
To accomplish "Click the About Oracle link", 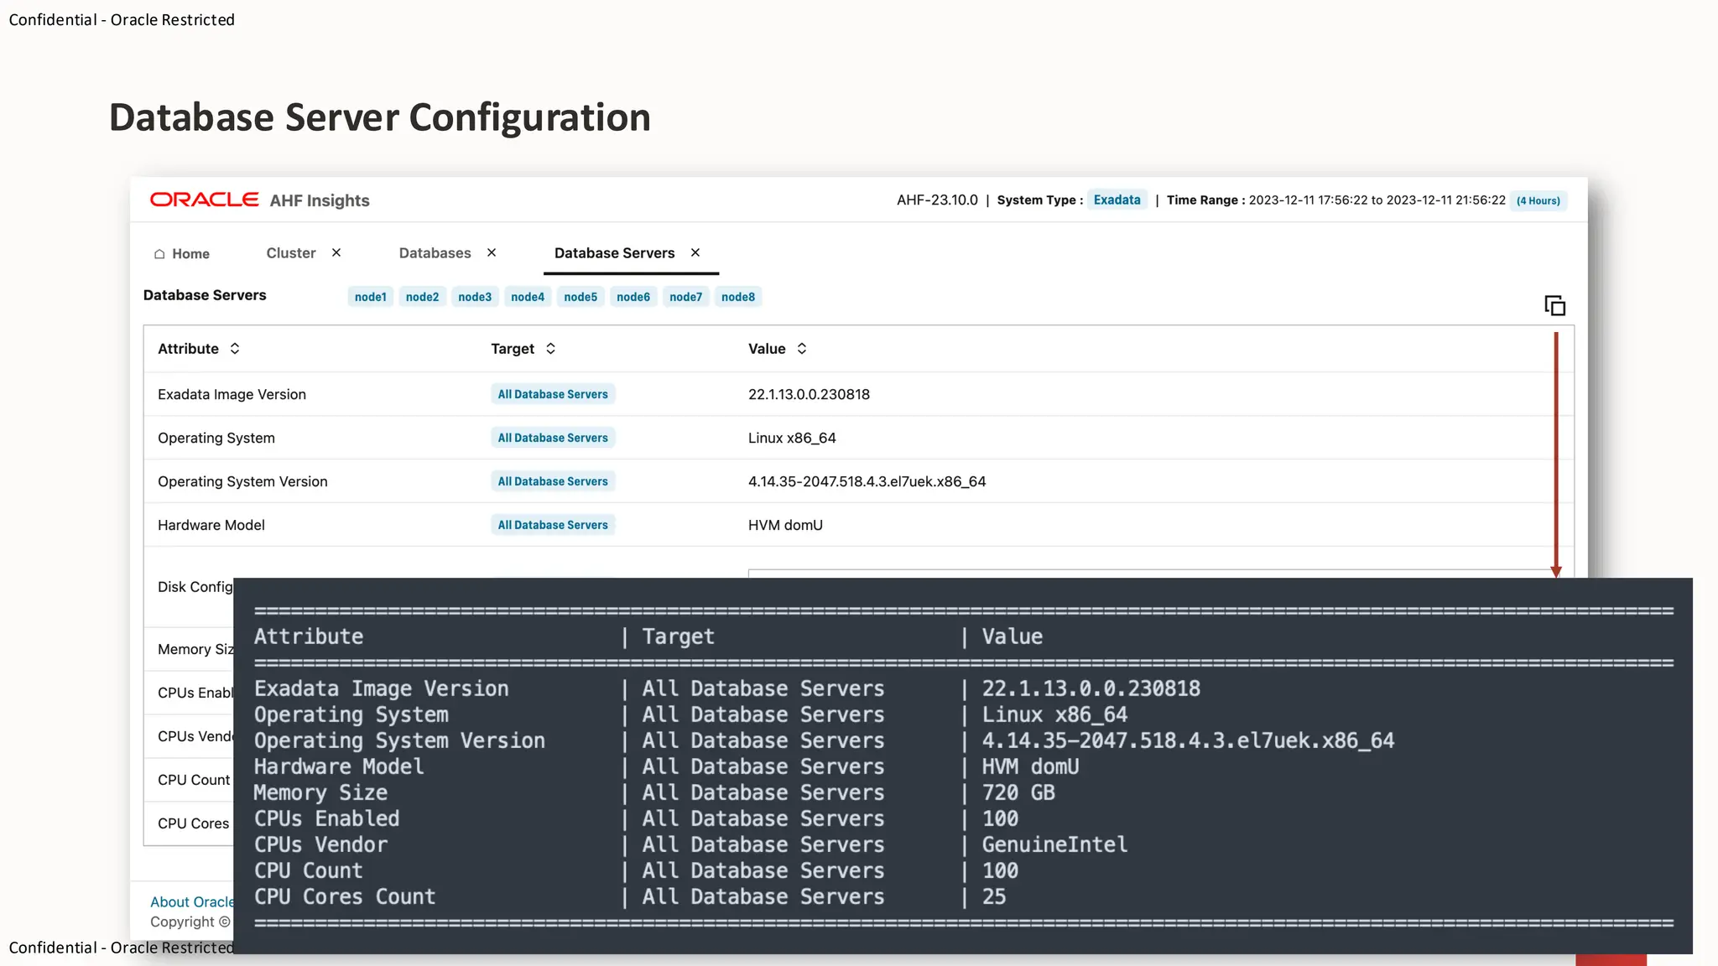I will [x=192, y=902].
